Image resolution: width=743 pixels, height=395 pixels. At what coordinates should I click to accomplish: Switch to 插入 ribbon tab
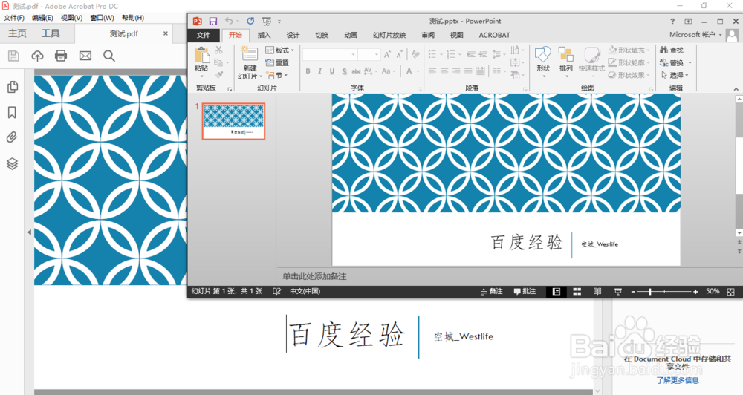coord(264,35)
